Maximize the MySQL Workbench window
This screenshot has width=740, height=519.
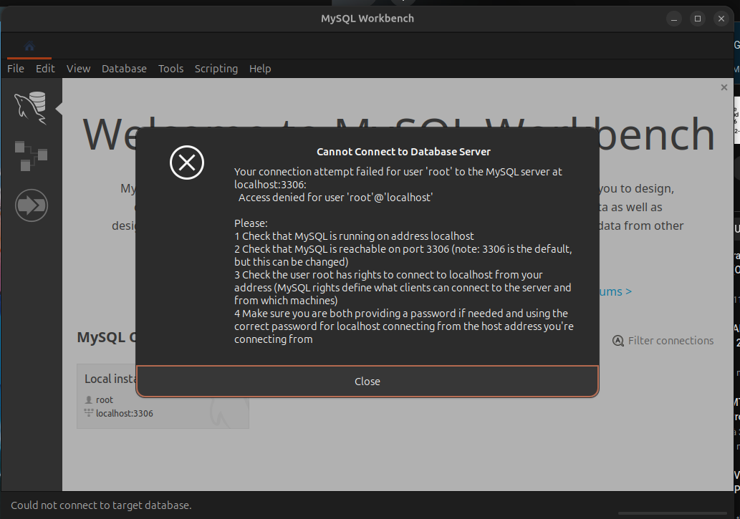(698, 19)
